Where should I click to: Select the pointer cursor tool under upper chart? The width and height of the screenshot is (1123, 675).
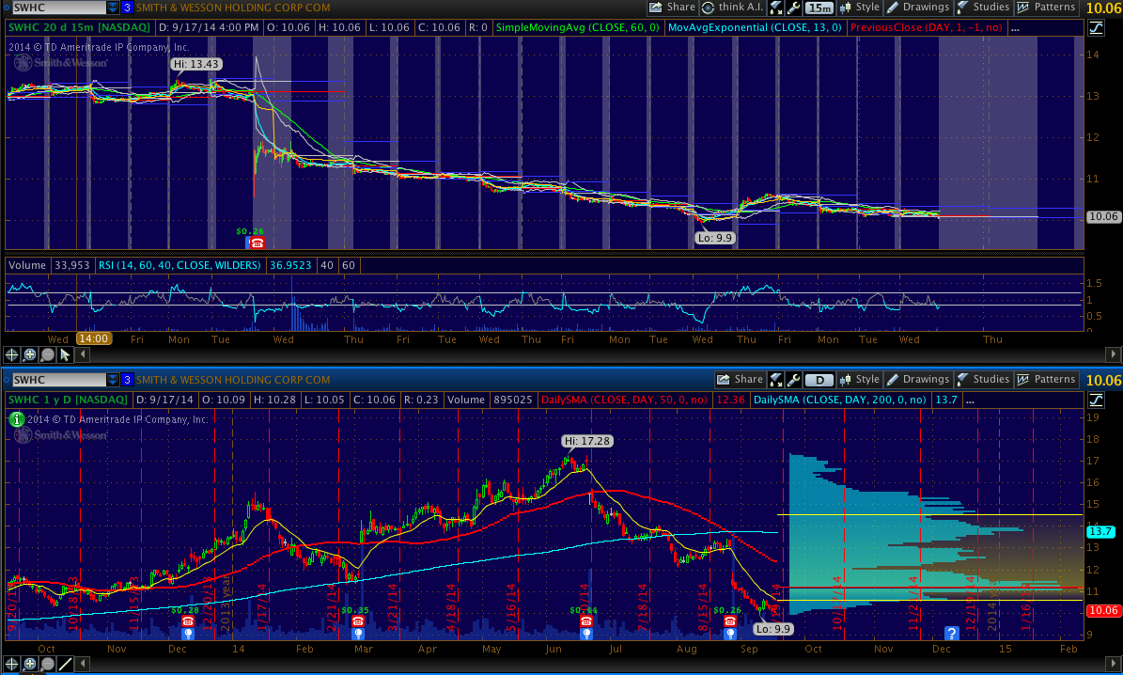[65, 354]
